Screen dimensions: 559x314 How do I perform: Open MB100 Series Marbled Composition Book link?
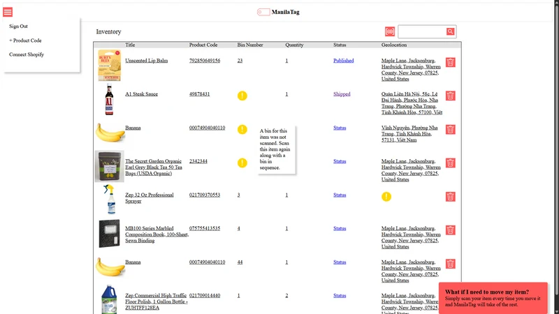point(157,234)
